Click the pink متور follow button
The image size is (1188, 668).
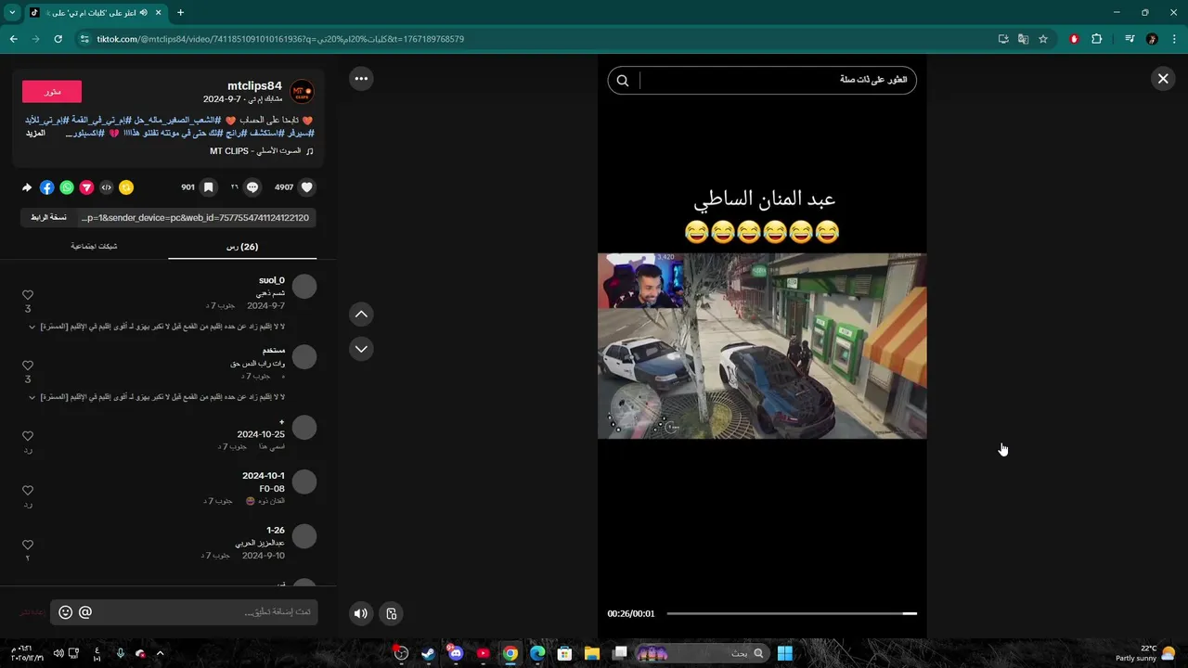[x=52, y=92]
